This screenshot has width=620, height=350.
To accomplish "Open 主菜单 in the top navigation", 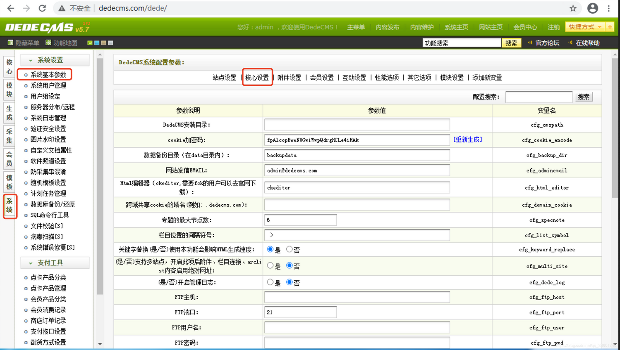I will (356, 27).
